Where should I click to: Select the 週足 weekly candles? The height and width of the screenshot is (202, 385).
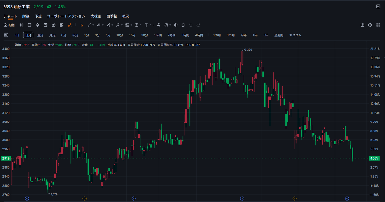pyautogui.click(x=40, y=35)
